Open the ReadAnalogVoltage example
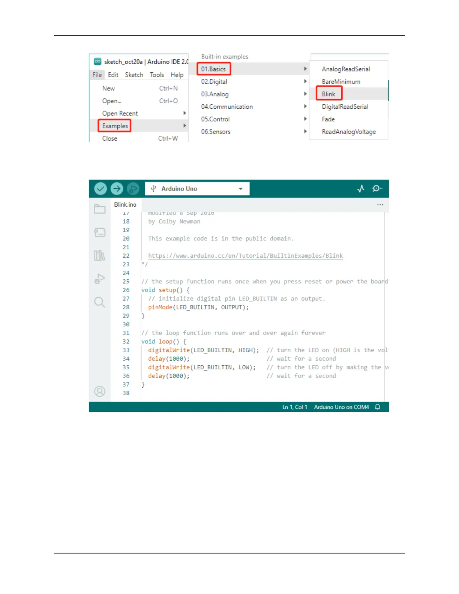 click(349, 132)
